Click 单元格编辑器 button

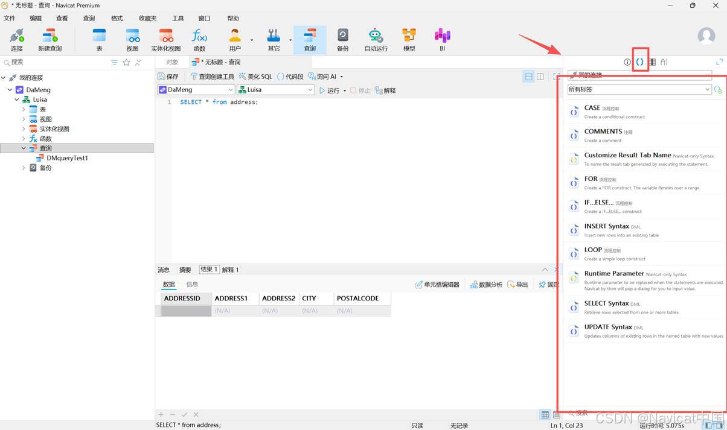[437, 285]
